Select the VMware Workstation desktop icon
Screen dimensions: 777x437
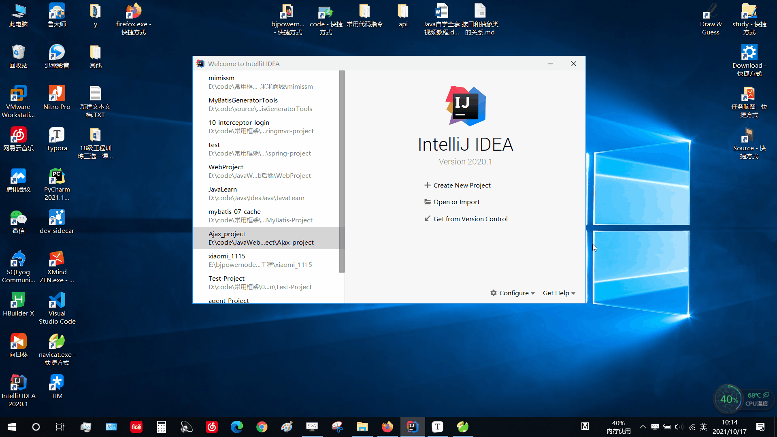18,102
